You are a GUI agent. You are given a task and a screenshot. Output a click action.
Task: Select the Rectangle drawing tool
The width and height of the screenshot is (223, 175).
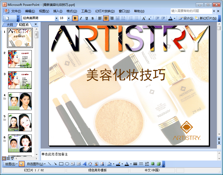click(x=61, y=164)
